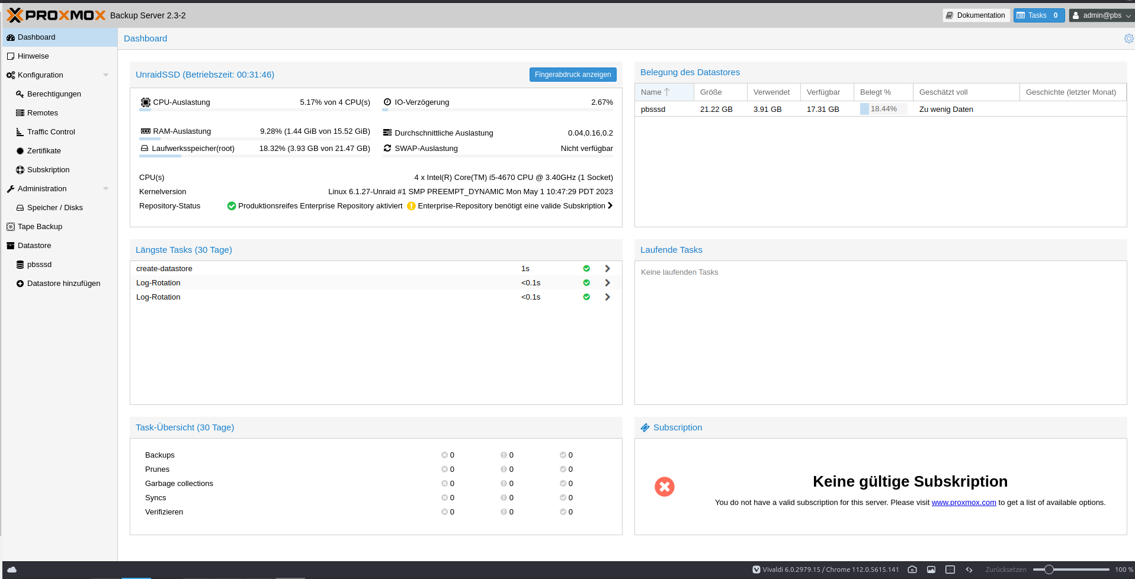
Task: Click the Backups error count
Action: (448, 455)
